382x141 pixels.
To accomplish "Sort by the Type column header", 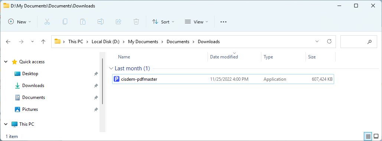I will point(268,57).
